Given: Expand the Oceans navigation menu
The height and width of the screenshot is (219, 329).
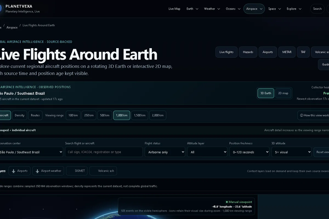Looking at the screenshot, I should tap(233, 9).
